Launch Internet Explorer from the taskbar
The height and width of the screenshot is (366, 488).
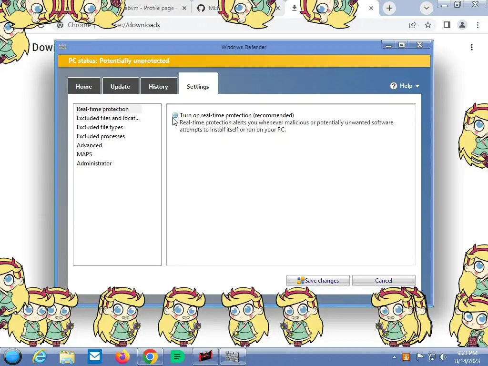40,356
